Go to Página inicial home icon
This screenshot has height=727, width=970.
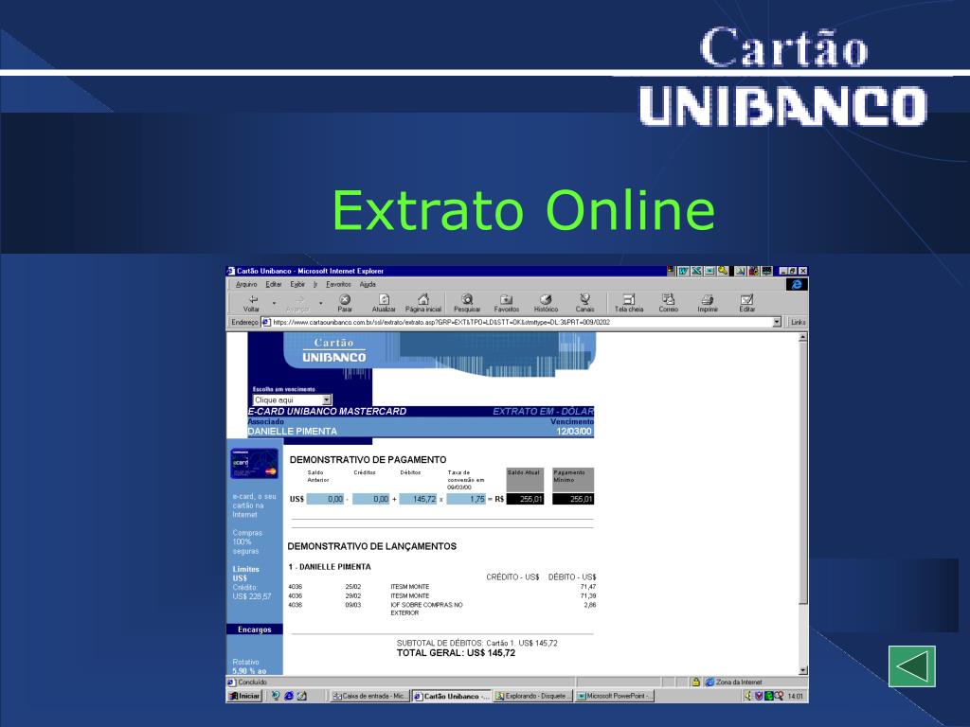pos(423,299)
